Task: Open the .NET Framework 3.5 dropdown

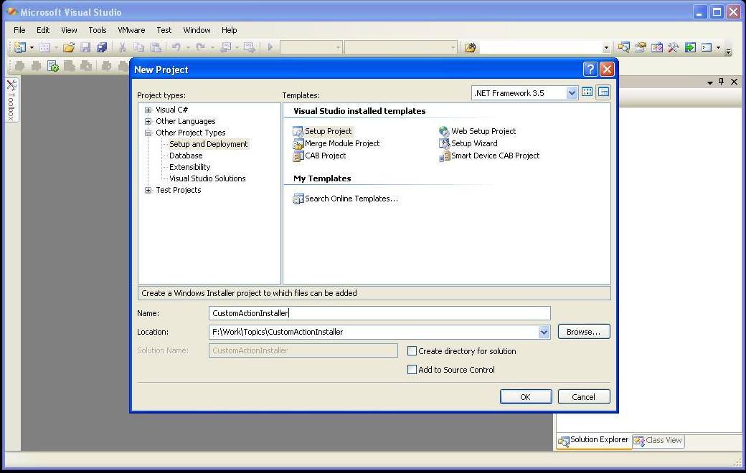Action: click(572, 93)
